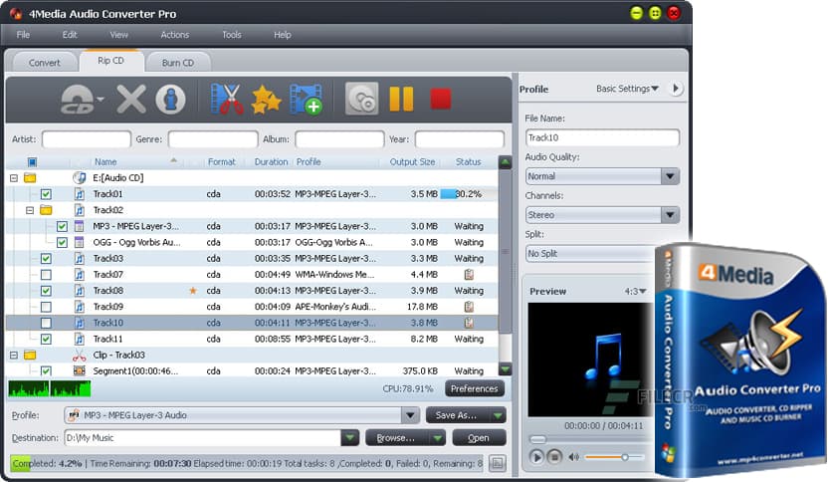
Task: Check the Track10 checkbox
Action: click(x=46, y=323)
